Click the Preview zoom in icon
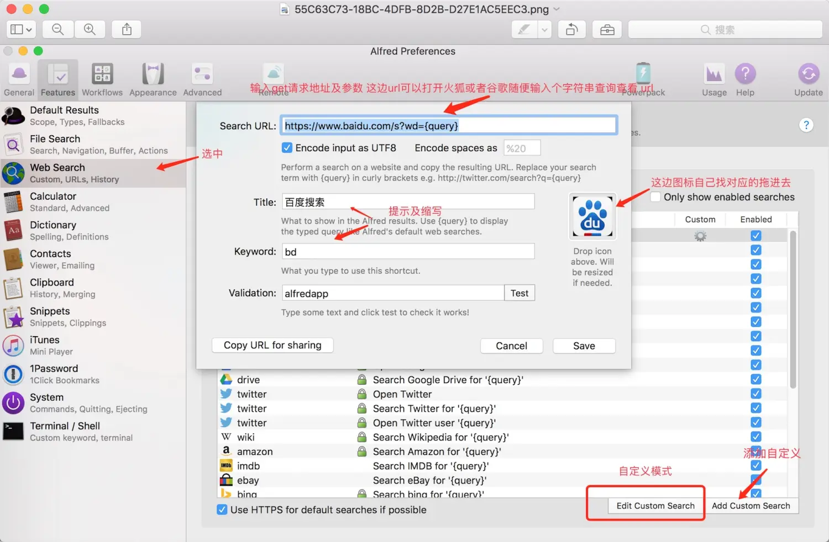This screenshot has height=542, width=829. click(x=90, y=29)
